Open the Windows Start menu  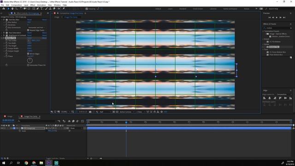pos(3,163)
